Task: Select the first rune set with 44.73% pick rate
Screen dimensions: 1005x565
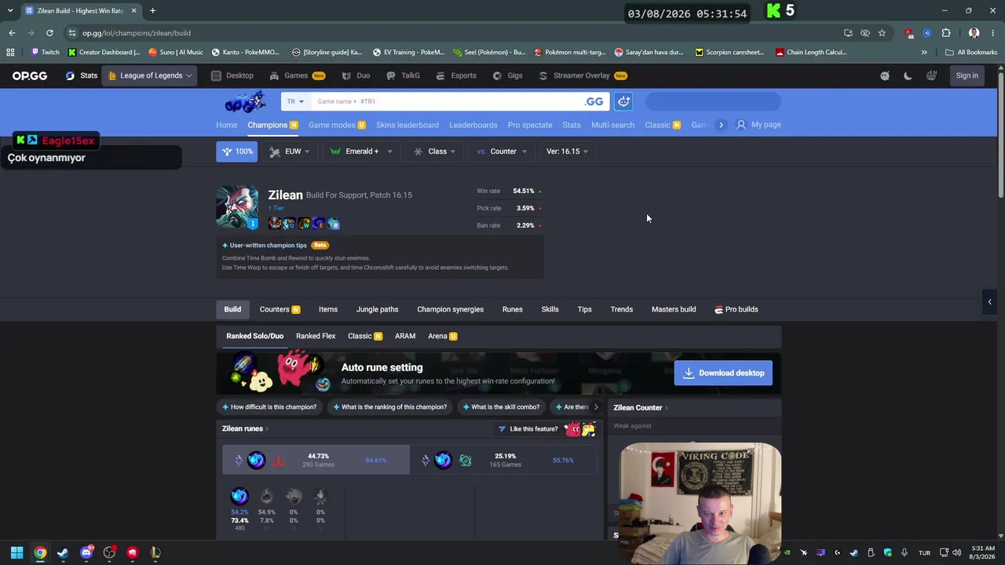Action: (316, 460)
